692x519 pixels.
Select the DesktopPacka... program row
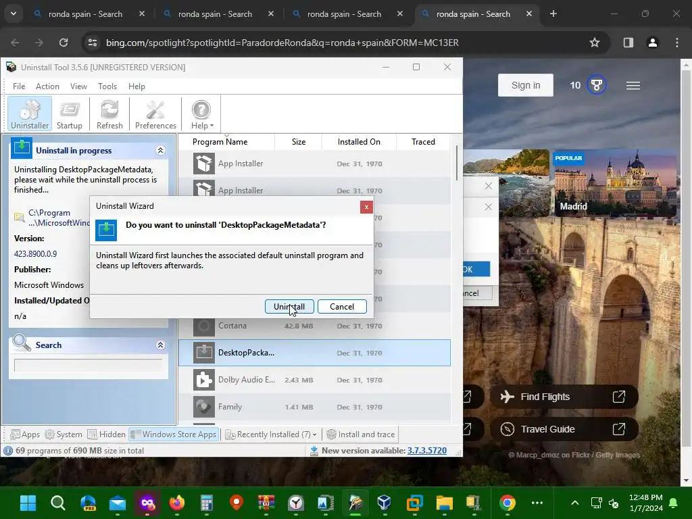(315, 353)
